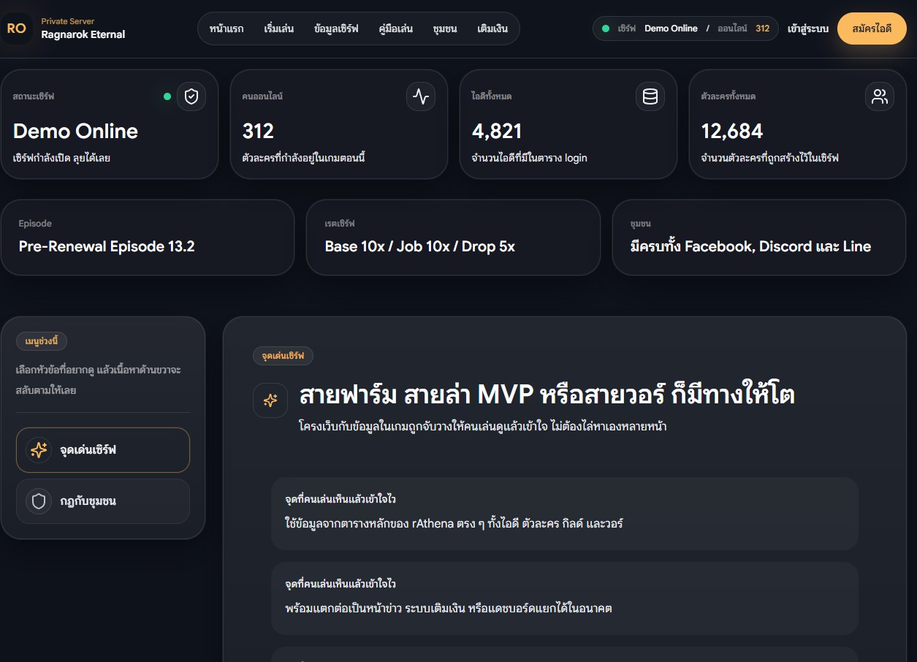Click the เซิร์ฟกำลังเปิด ลุยได้เลย text
The height and width of the screenshot is (662, 917).
[x=61, y=158]
